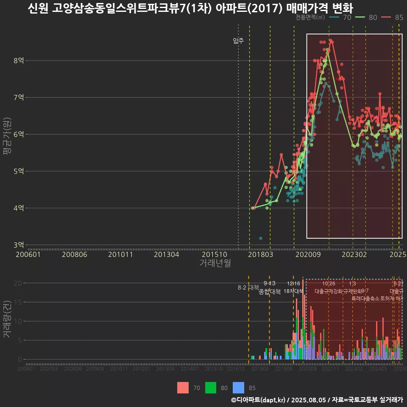Screen dimensions: 407x407
Task: Click the 201803 date label on the price chart
Action: tap(261, 254)
